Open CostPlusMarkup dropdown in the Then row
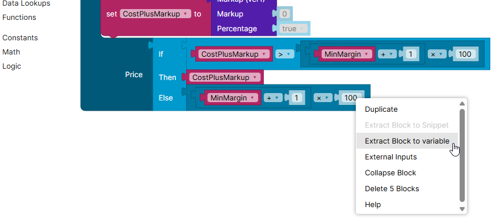 tap(225, 77)
